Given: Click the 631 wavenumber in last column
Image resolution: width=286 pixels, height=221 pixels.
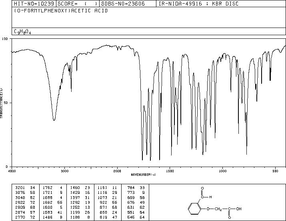Looking at the screenshot, I should [x=131, y=207].
